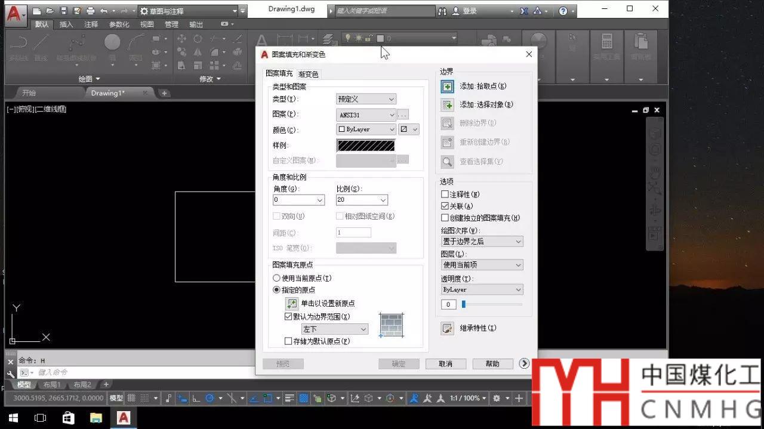This screenshot has height=429, width=764.
Task: Switch to the Gradient tab
Action: tap(308, 74)
